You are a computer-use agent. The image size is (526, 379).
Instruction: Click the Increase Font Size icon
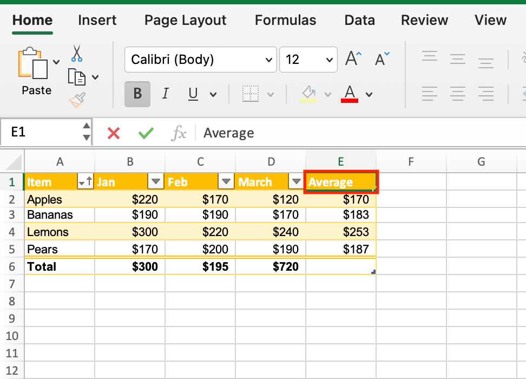352,58
